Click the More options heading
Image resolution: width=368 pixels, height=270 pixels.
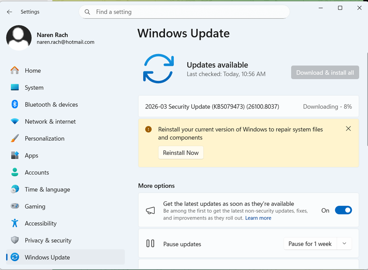click(x=156, y=186)
